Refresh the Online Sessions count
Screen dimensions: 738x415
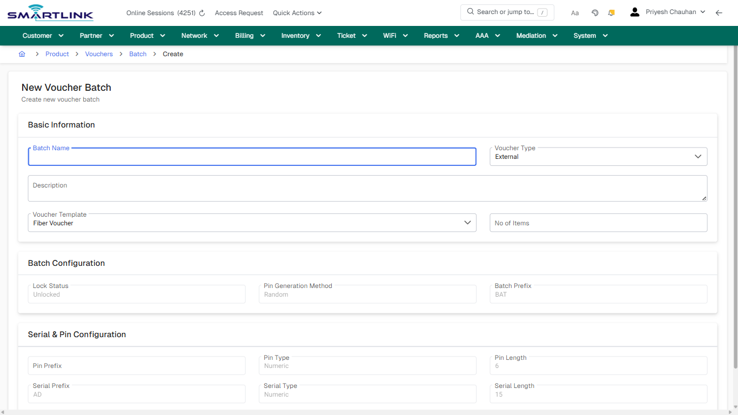201,12
